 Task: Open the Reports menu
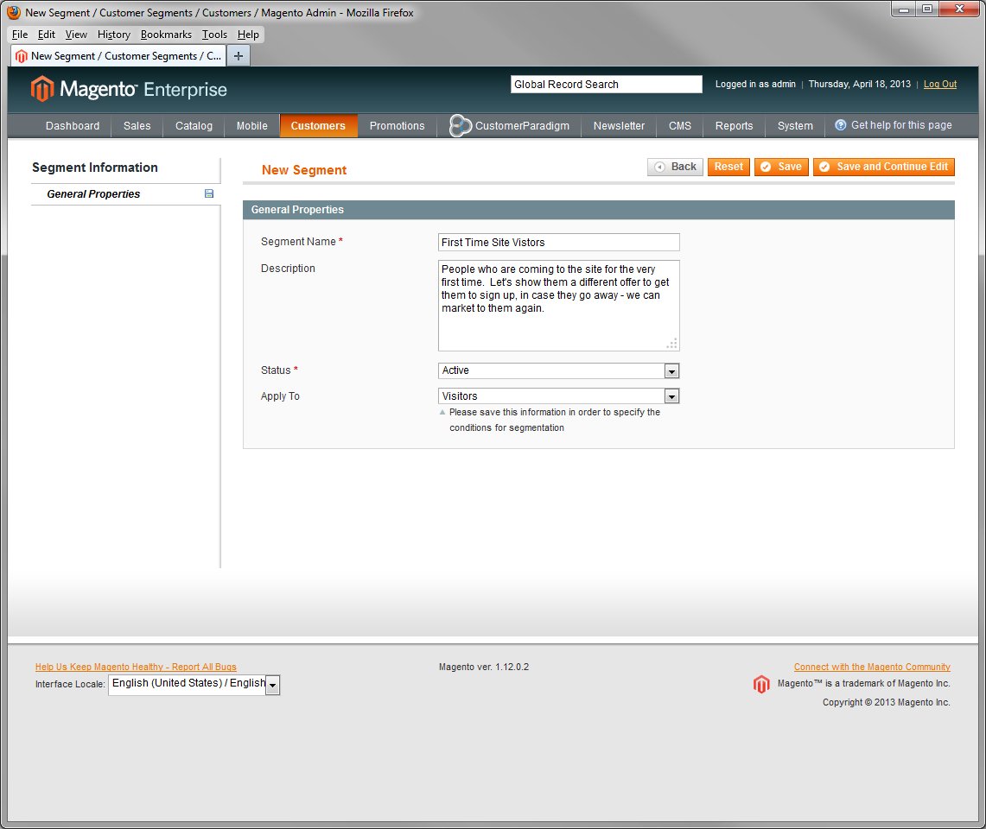[734, 126]
